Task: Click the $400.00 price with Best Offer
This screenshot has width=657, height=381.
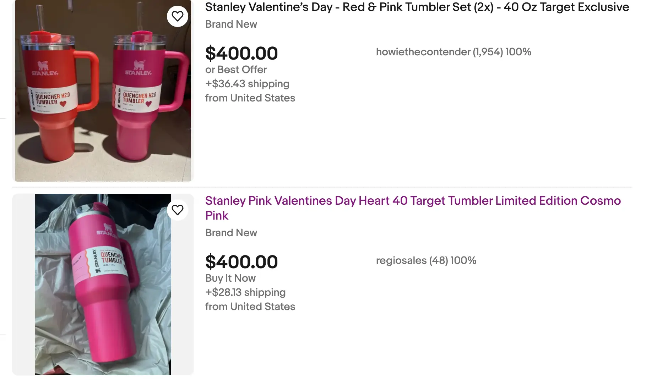Action: pos(241,54)
